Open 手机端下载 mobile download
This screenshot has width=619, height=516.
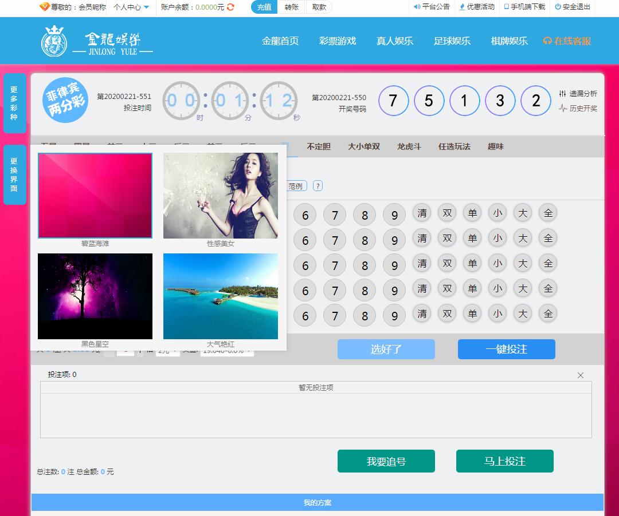click(524, 7)
